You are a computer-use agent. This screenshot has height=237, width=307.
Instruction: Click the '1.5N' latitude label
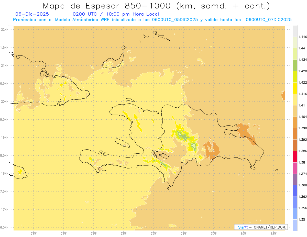pos(4,48)
